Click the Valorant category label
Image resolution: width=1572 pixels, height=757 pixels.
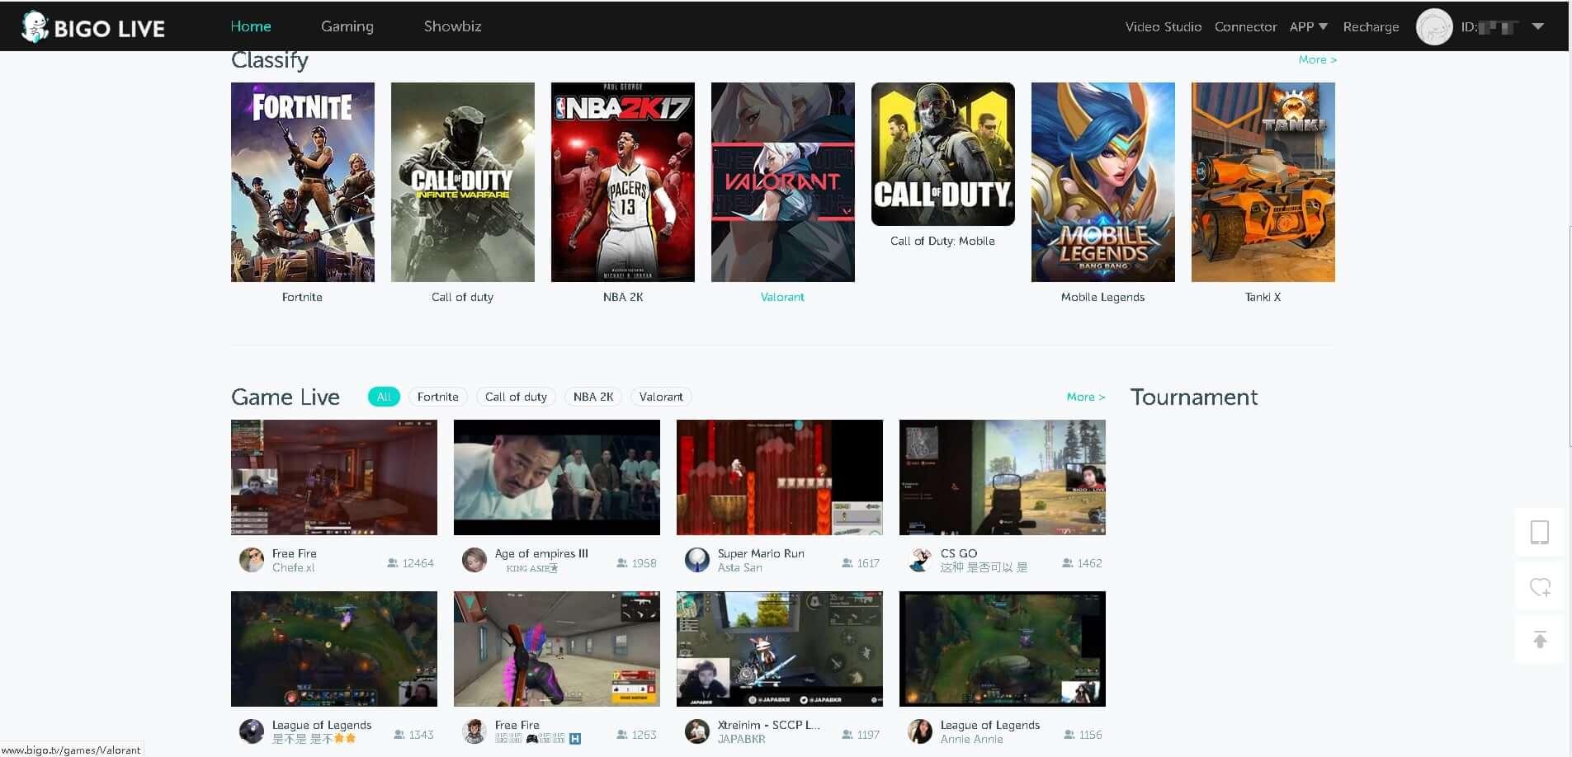[x=782, y=297]
